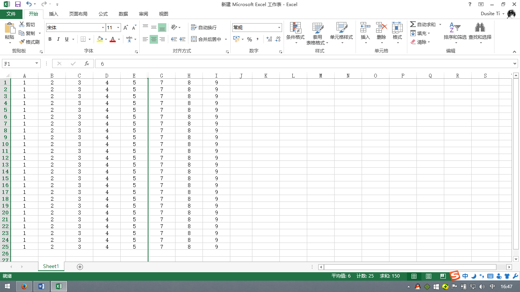Toggle Bold formatting
The image size is (520, 292).
pyautogui.click(x=50, y=39)
